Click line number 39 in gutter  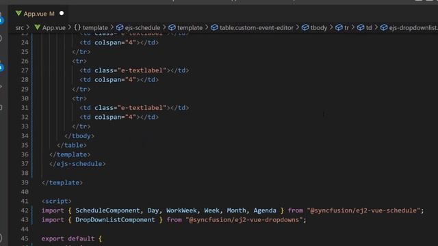point(25,182)
